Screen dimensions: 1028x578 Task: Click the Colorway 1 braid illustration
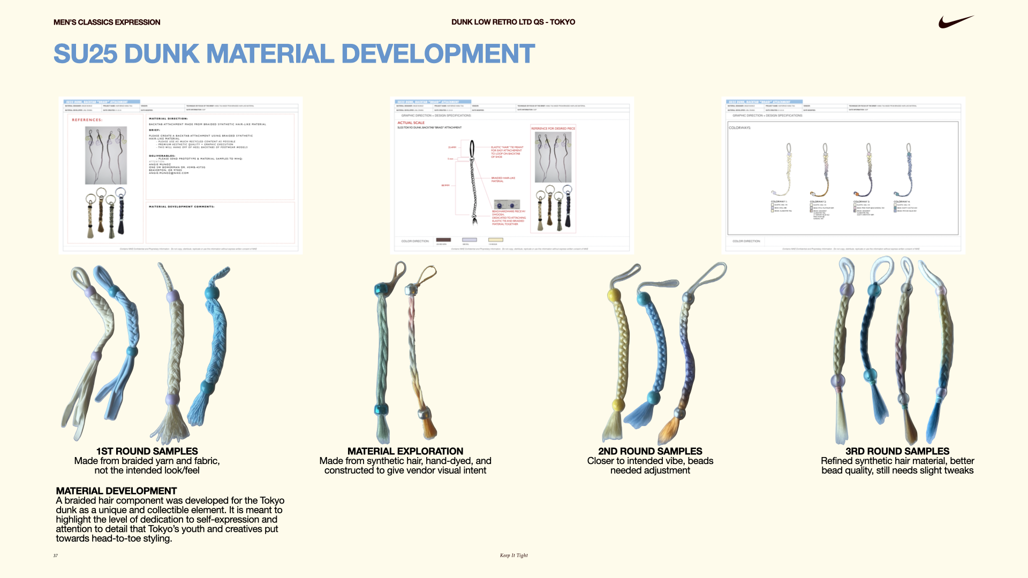coord(782,169)
